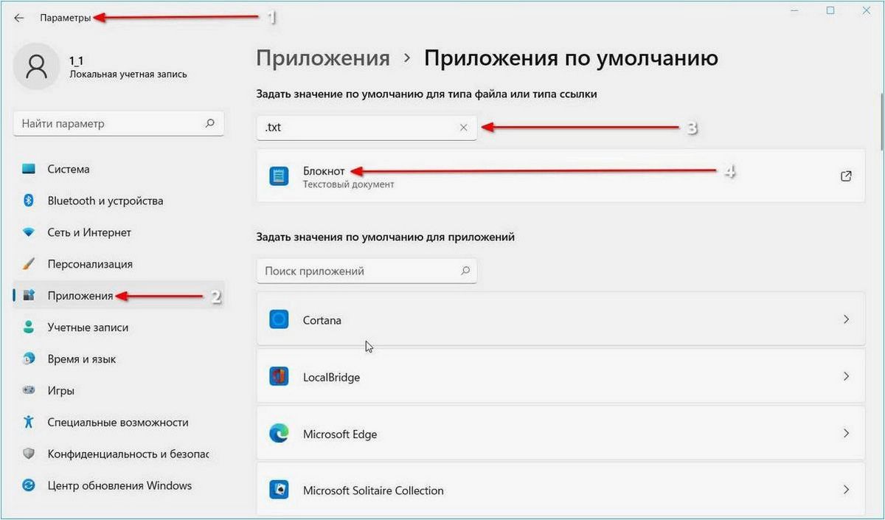Viewport: 885px width, 520px height.
Task: Open Конфиденциальность и безопасность section
Action: [x=119, y=454]
